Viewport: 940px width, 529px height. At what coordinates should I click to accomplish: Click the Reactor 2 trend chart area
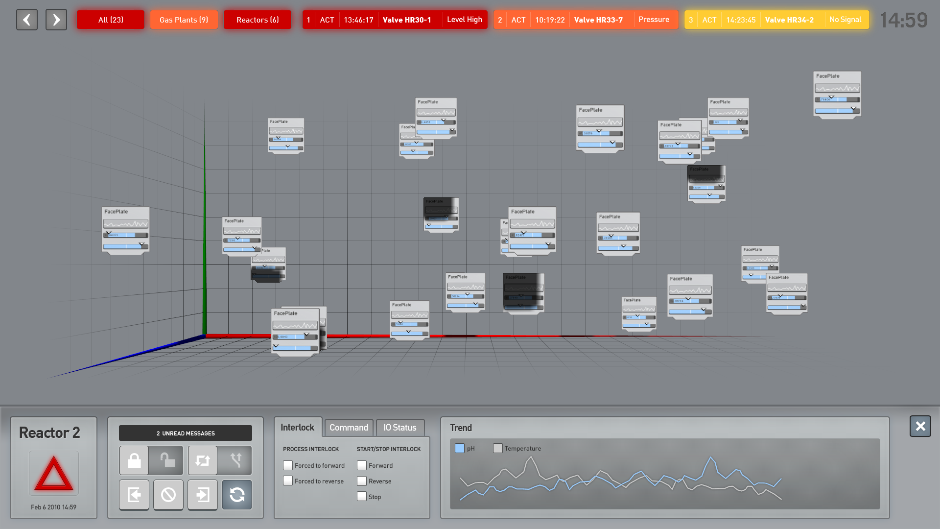point(665,474)
